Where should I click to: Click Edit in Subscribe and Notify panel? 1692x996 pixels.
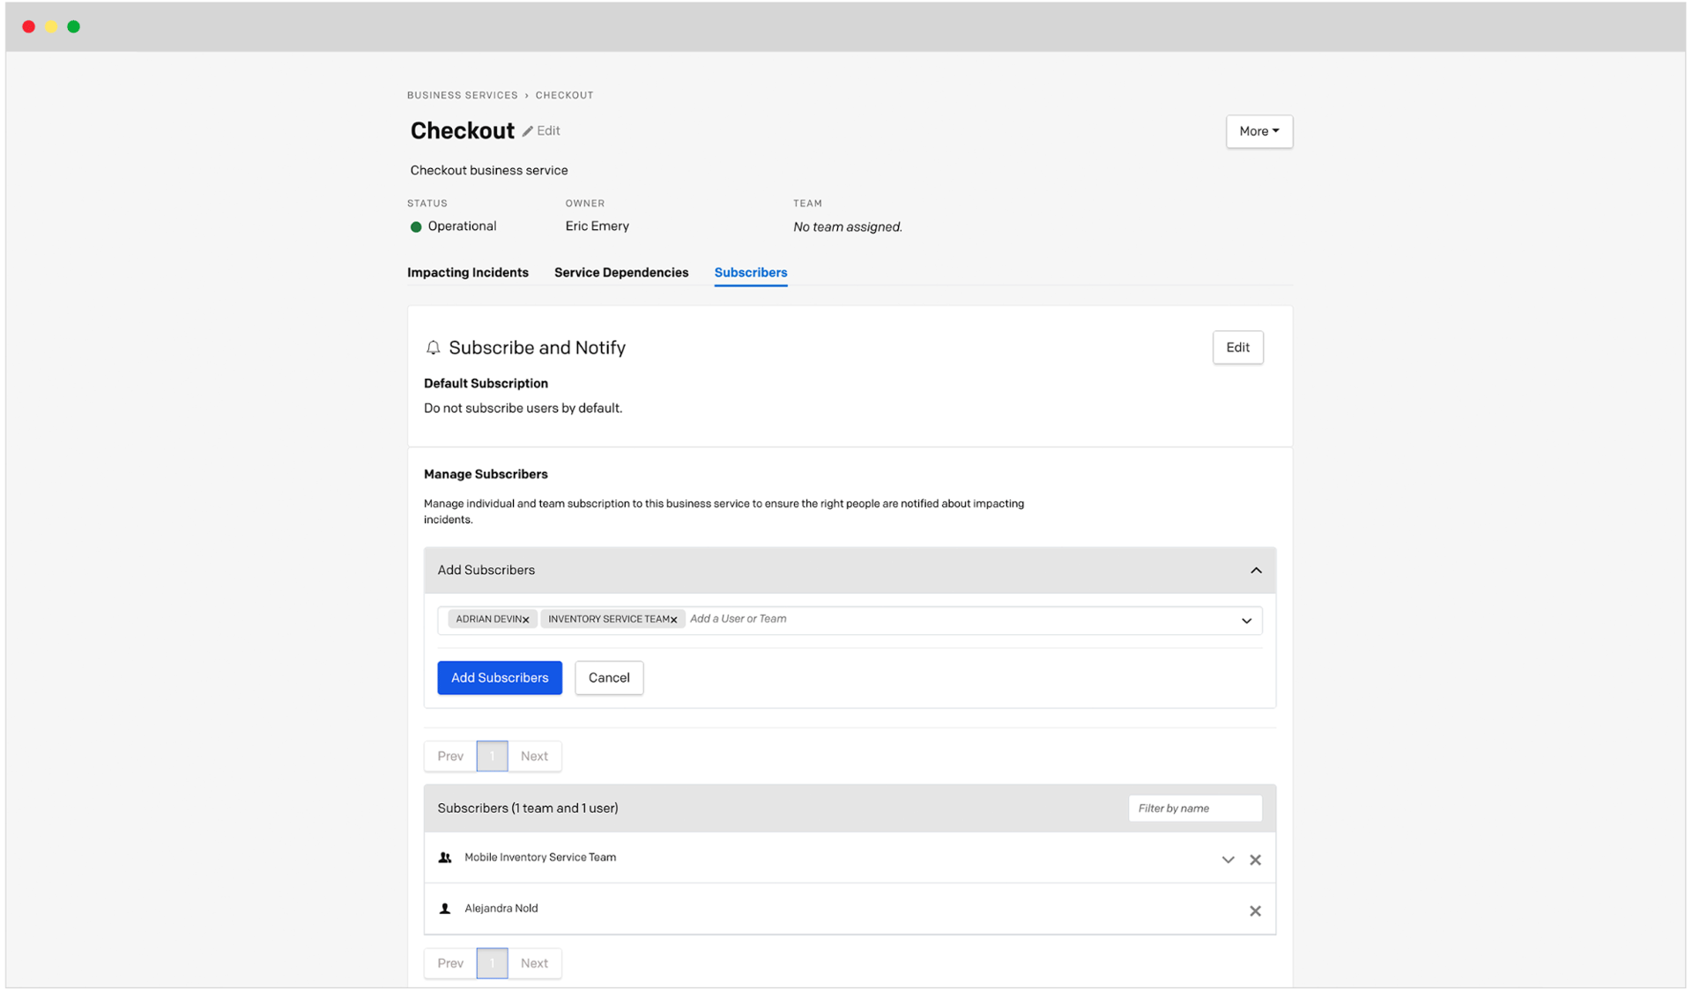pos(1237,348)
